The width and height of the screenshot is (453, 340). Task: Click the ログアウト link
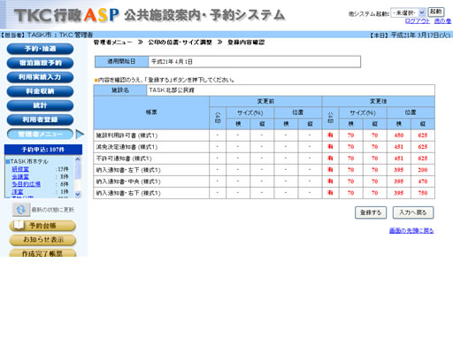tap(418, 21)
